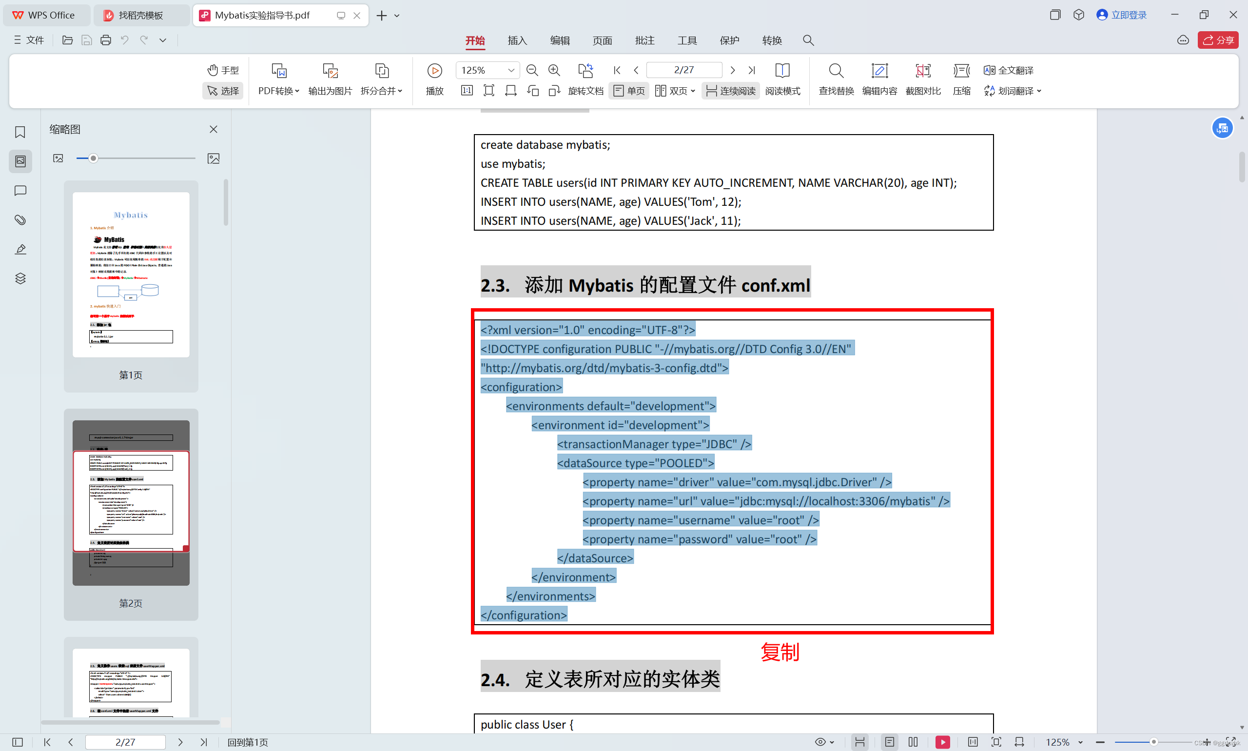Toggle 连续阅读 continuous reading

(731, 91)
